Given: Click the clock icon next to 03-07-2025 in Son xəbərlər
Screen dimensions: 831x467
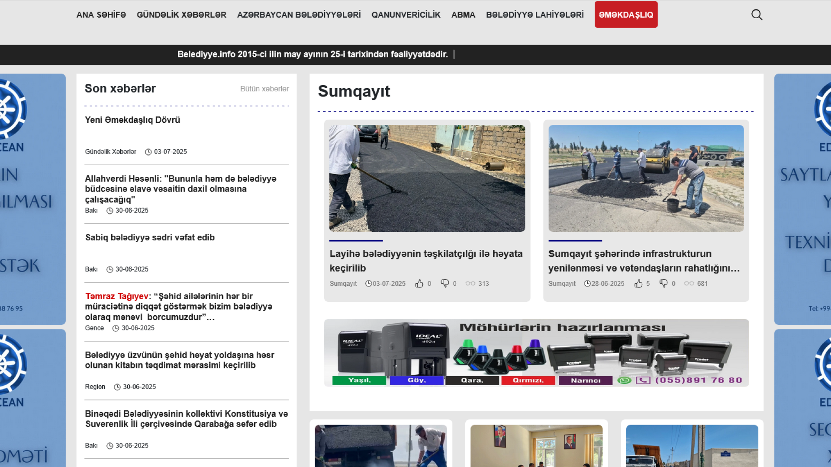Looking at the screenshot, I should point(148,152).
